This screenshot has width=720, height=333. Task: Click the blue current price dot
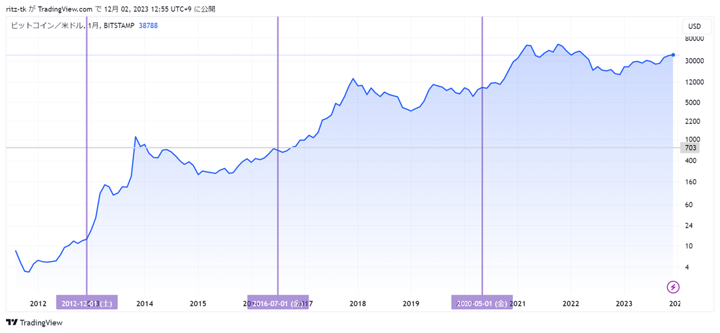[x=673, y=55]
